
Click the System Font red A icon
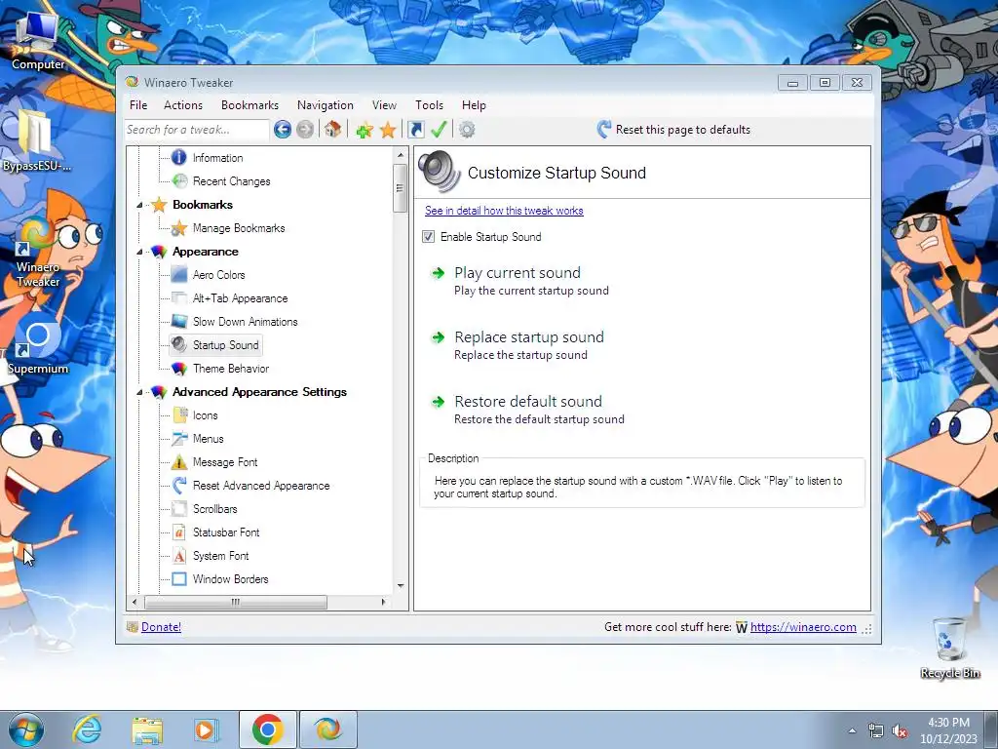[179, 555]
